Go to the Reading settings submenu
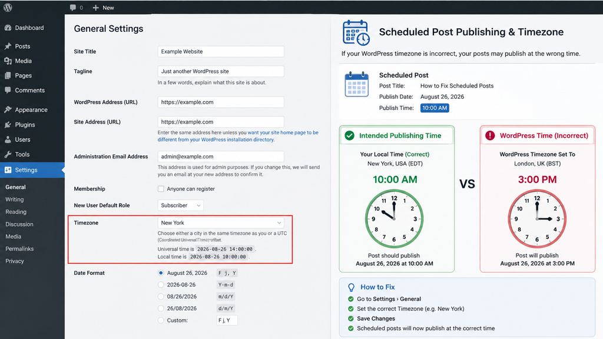Image resolution: width=603 pixels, height=339 pixels. [x=16, y=212]
